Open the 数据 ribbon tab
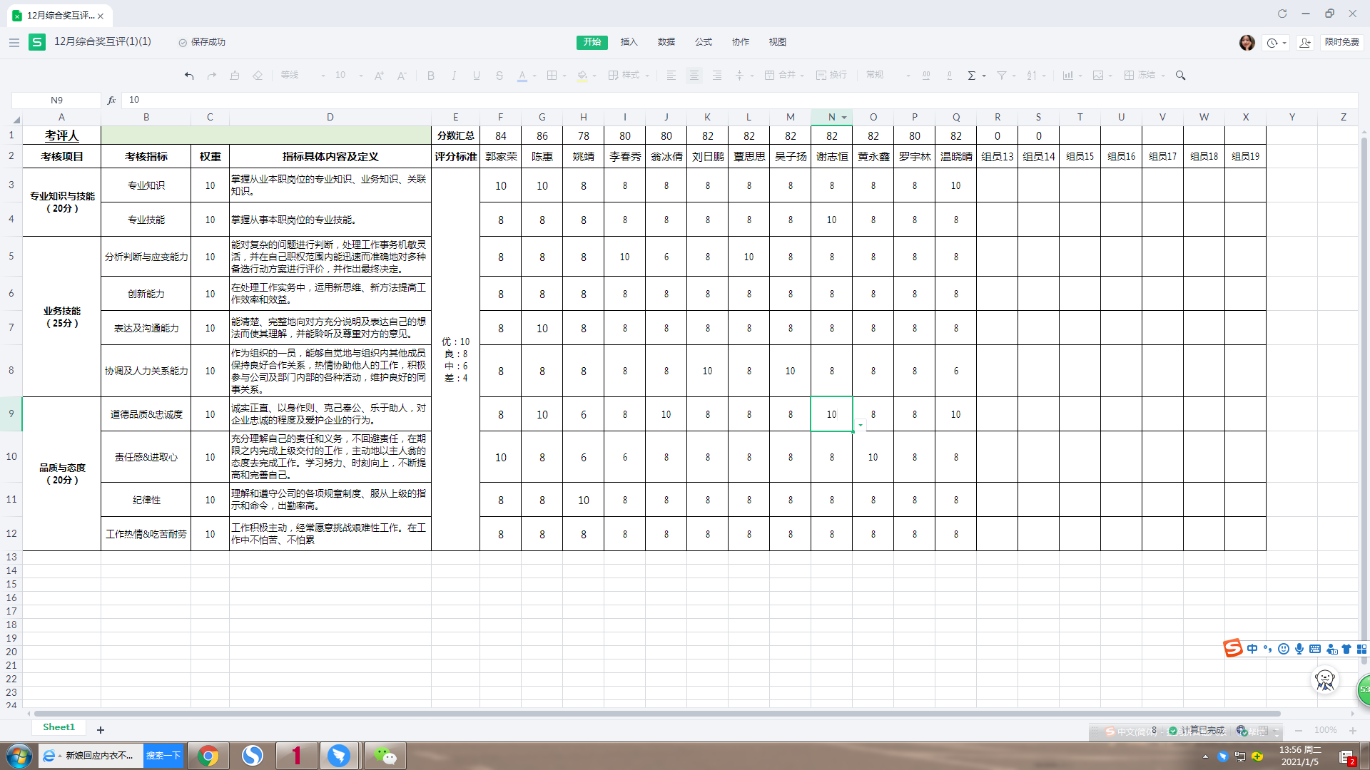This screenshot has height=770, width=1370. [x=666, y=42]
